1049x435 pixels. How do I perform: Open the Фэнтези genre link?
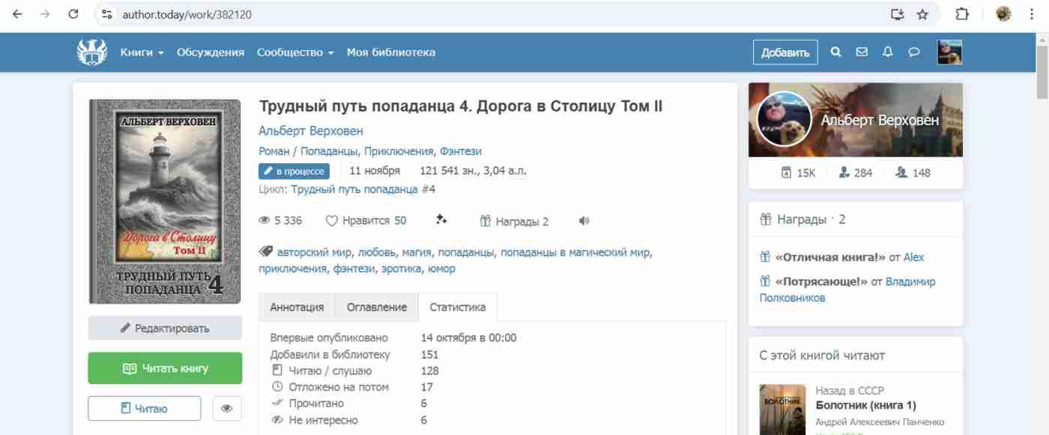point(460,151)
